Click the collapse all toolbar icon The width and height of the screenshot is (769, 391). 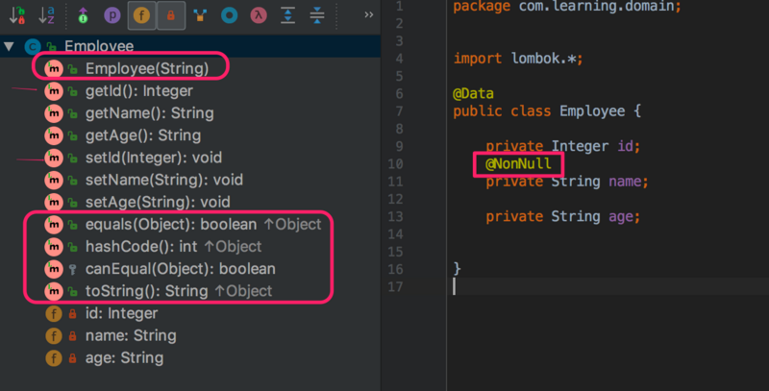click(x=317, y=15)
